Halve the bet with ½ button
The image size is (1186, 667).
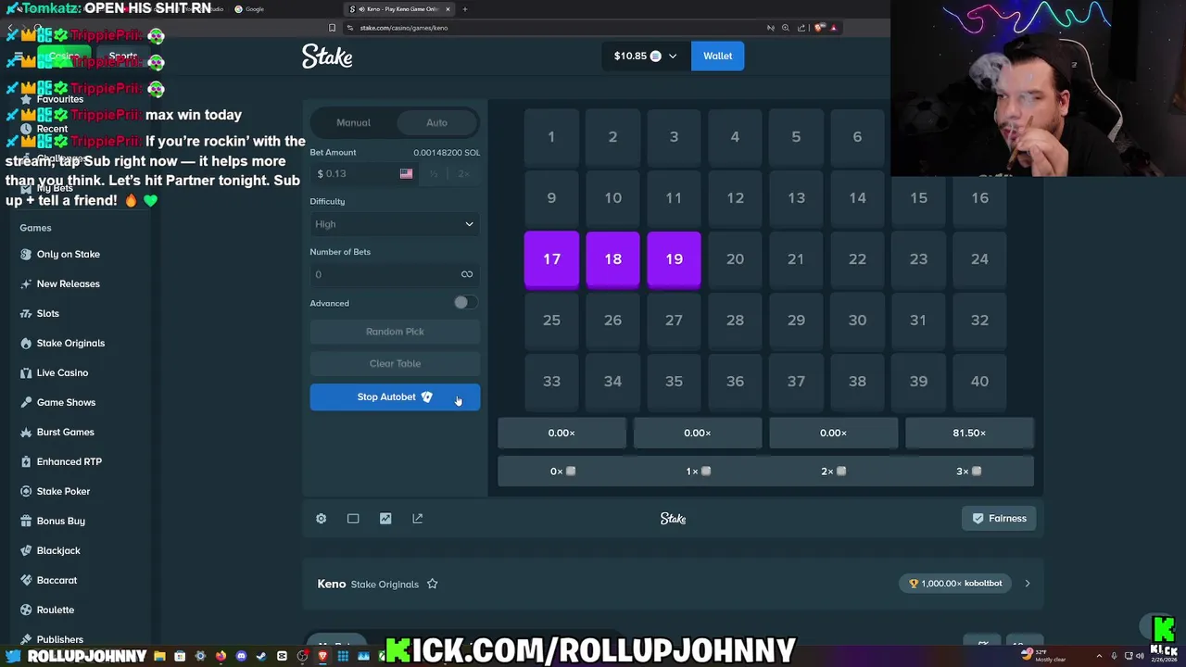[433, 173]
